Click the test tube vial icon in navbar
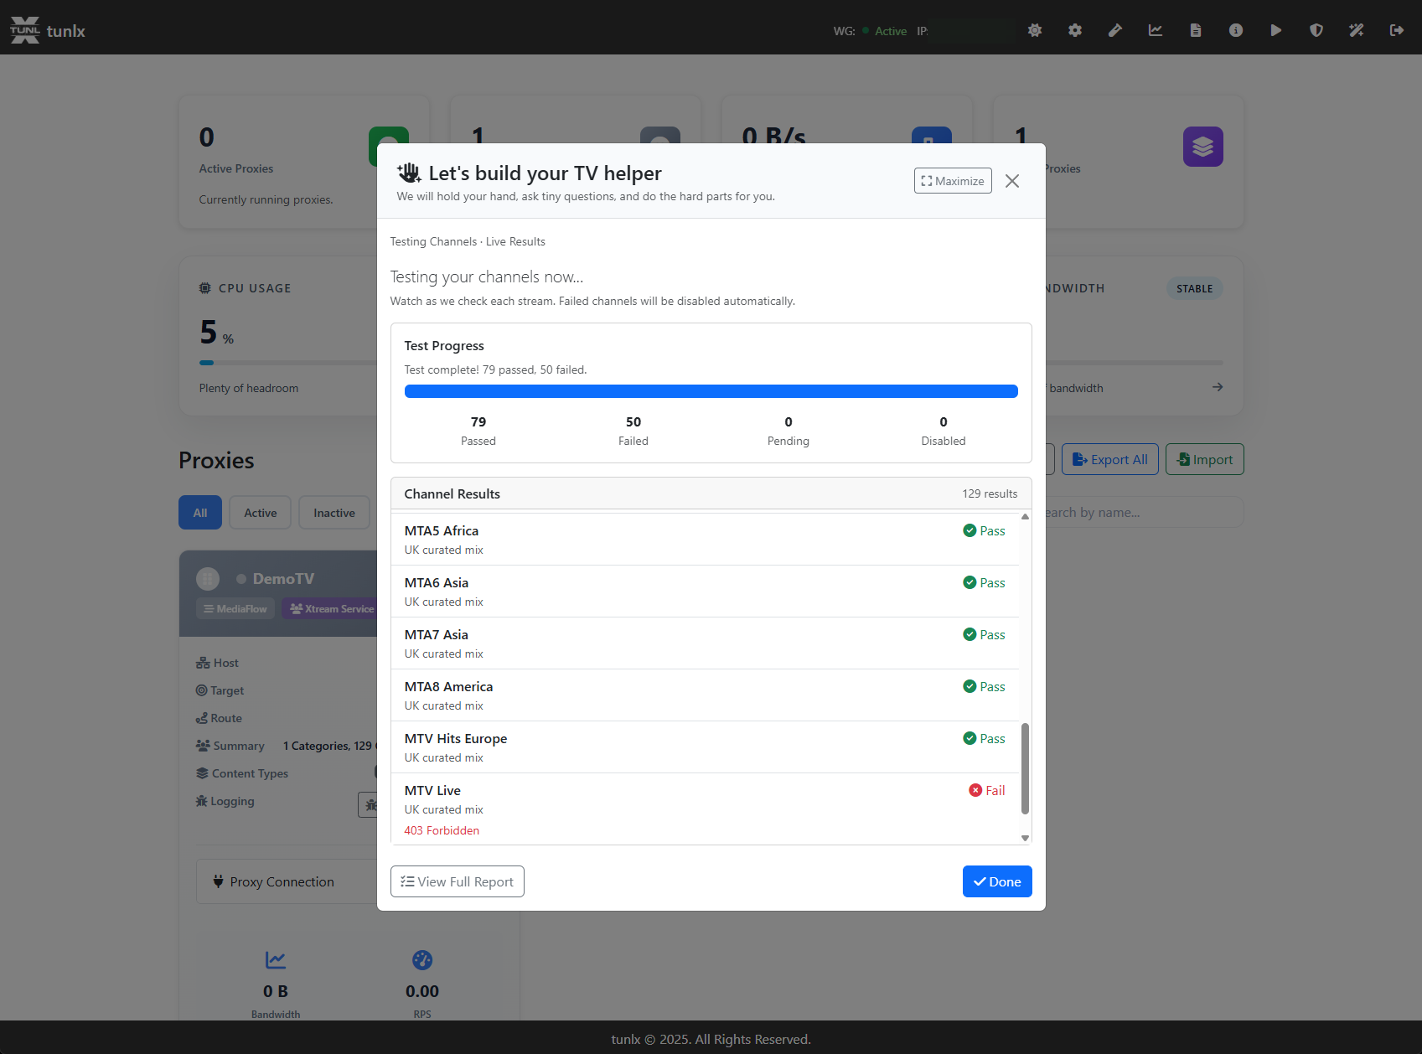This screenshot has width=1422, height=1054. coord(1115,30)
